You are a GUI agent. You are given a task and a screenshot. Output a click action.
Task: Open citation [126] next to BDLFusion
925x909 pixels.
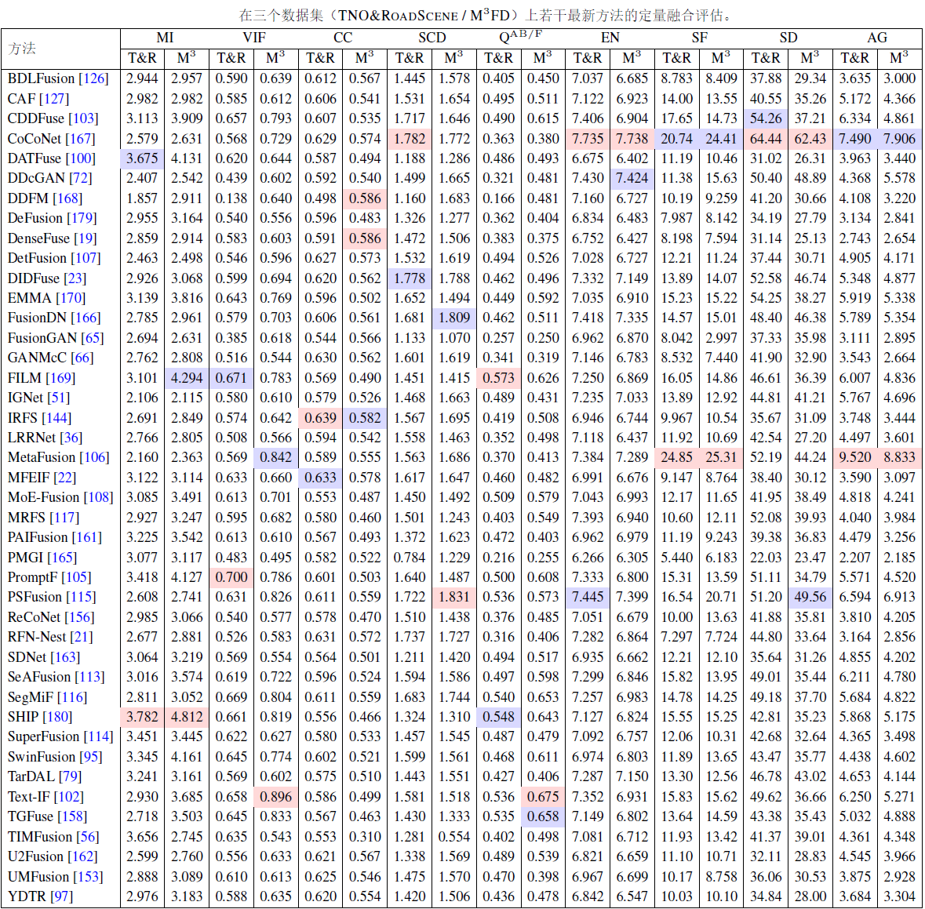click(x=93, y=78)
